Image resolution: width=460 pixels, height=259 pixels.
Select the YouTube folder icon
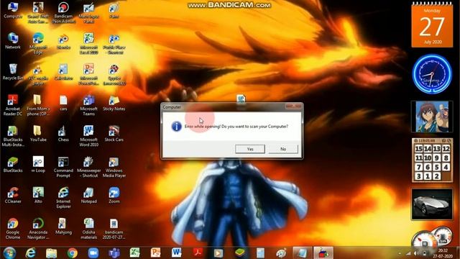pos(38,133)
